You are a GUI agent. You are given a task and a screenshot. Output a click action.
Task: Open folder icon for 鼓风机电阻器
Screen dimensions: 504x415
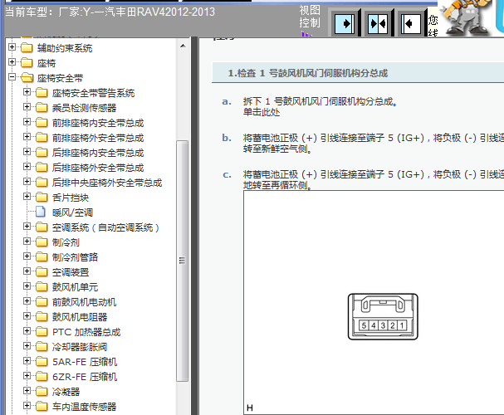pos(42,317)
